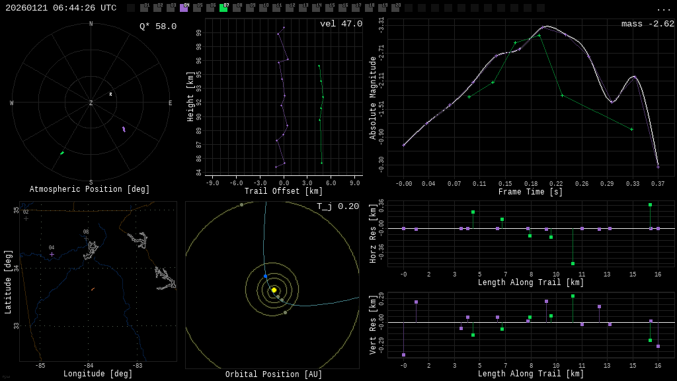Click station 02 cross marker on map
The image size is (677, 381).
coord(26,218)
